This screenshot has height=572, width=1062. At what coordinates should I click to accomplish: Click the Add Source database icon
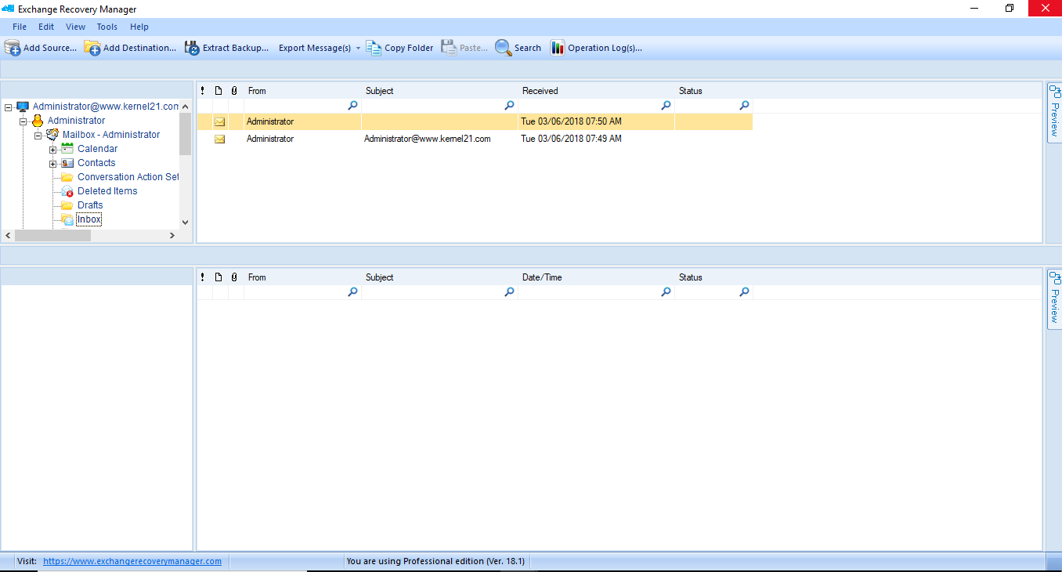coord(13,48)
